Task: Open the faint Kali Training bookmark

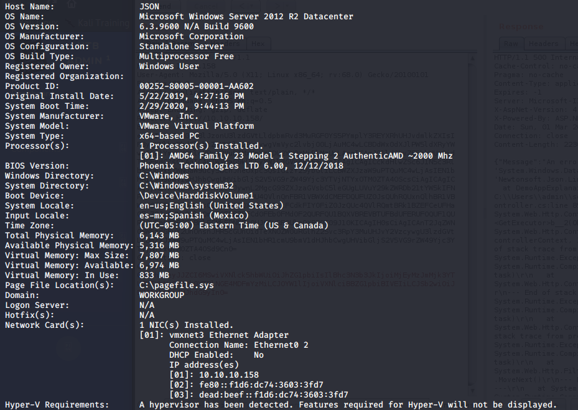Action: click(103, 22)
